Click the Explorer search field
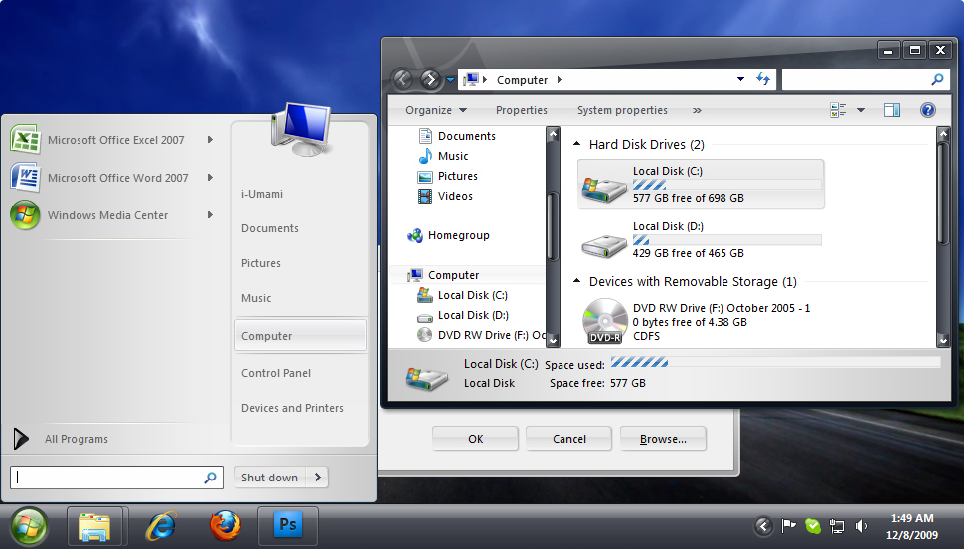The height and width of the screenshot is (549, 964). (x=866, y=79)
